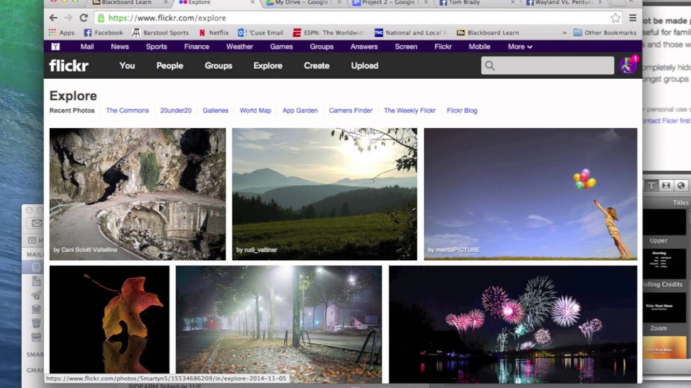Image resolution: width=691 pixels, height=388 pixels.
Task: Click the Chrome forward arrow
Action: (x=68, y=18)
